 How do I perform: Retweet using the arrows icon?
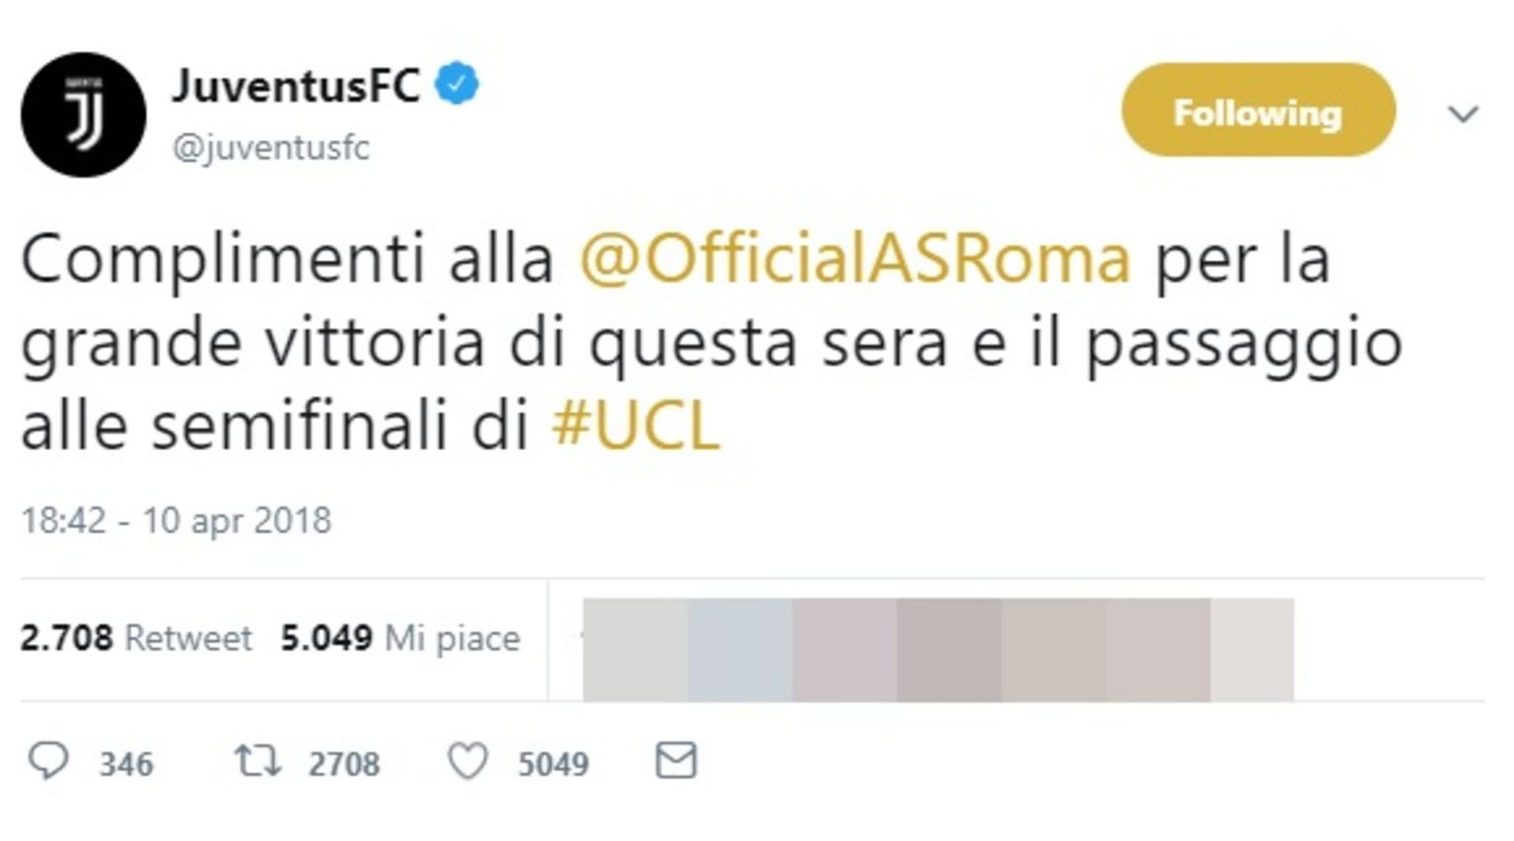click(x=257, y=761)
